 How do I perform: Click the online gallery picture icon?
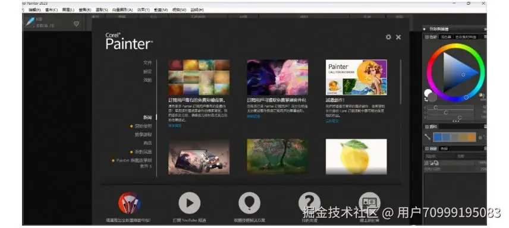coord(369,202)
